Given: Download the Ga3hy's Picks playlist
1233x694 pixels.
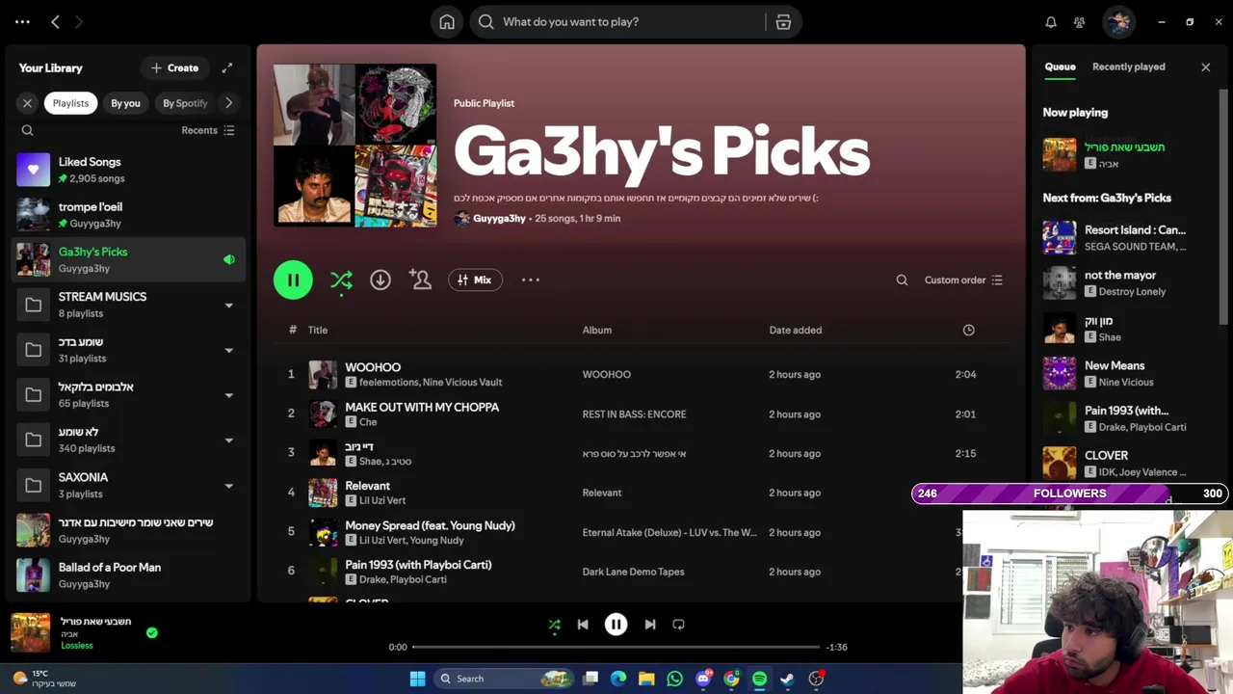Looking at the screenshot, I should [380, 280].
